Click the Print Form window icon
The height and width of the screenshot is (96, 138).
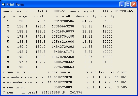point(3,4)
